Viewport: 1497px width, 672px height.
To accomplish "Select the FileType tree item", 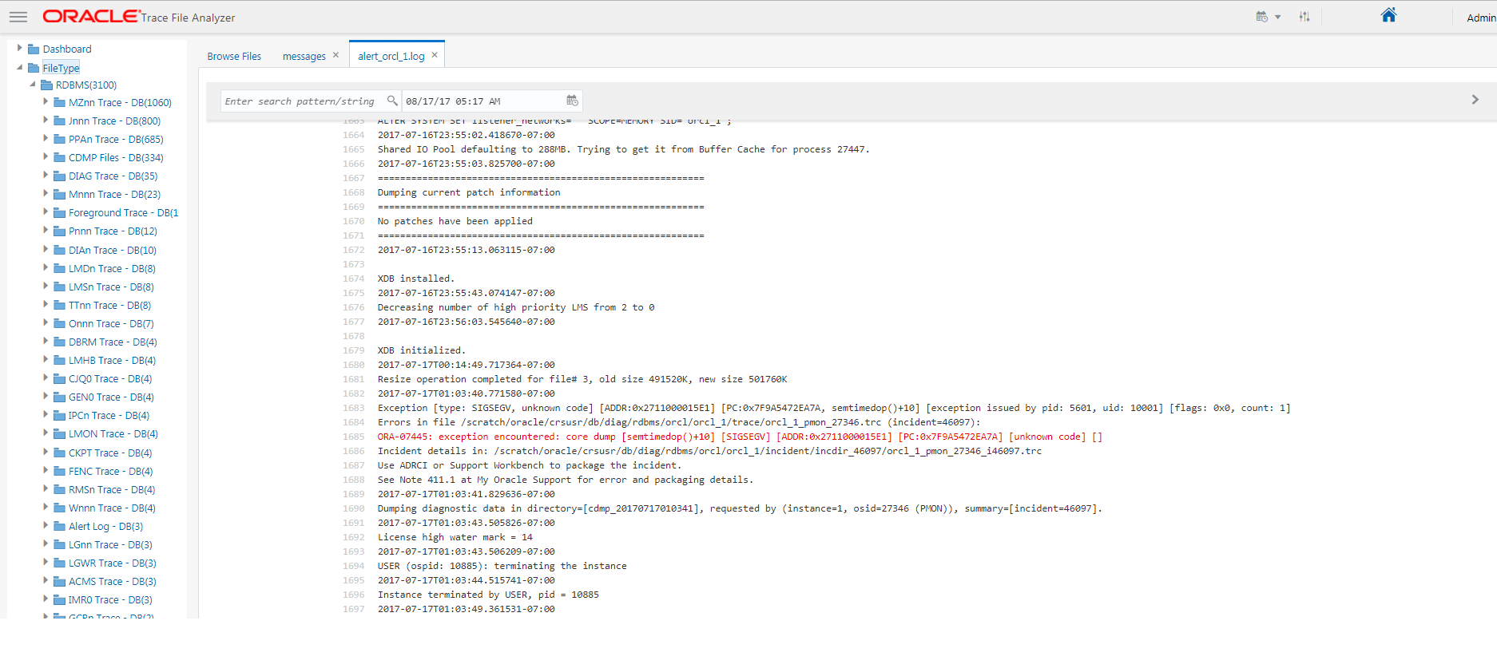I will click(x=61, y=68).
